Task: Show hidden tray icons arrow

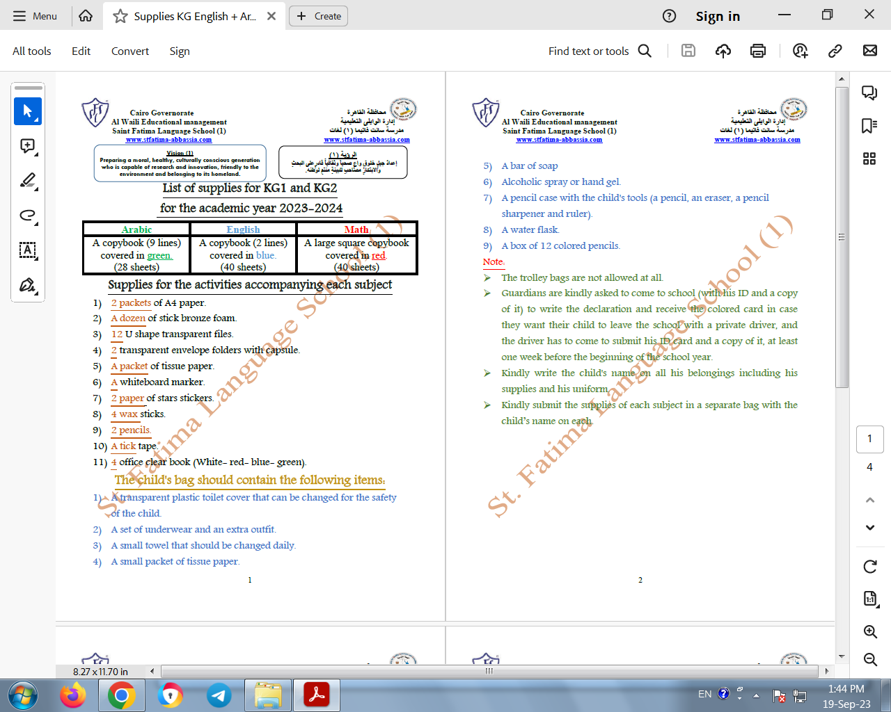Action: click(x=756, y=695)
